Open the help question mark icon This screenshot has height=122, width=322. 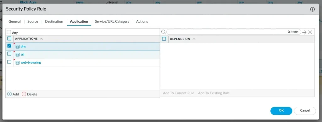pos(312,9)
